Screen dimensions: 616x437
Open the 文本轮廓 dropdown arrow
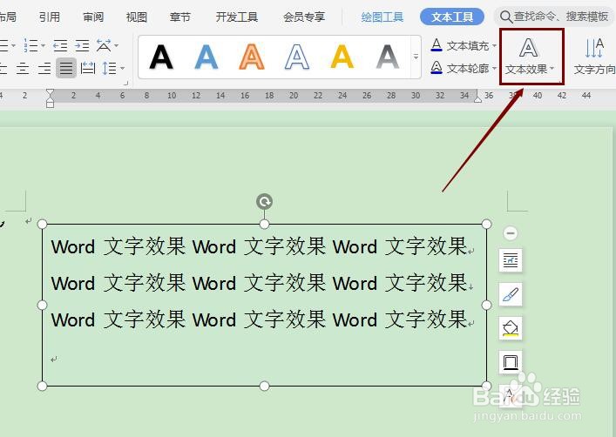[494, 68]
